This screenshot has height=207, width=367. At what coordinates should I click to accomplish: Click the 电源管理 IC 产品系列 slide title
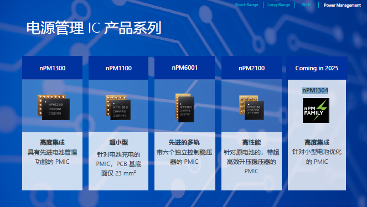(x=94, y=28)
